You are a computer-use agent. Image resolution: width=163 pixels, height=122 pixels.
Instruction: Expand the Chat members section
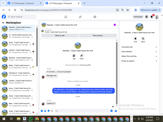139,52
